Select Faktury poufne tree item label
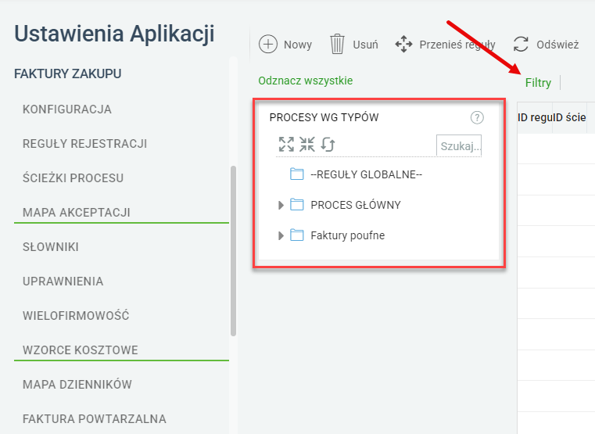 pyautogui.click(x=348, y=235)
